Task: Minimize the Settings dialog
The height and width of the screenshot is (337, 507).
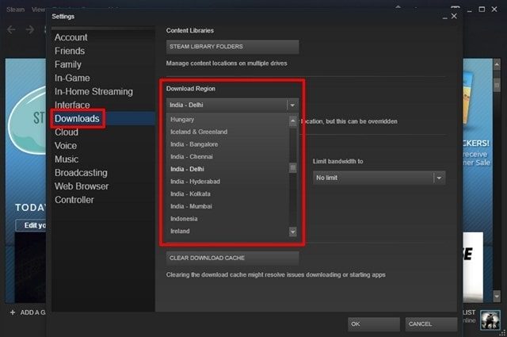Action: click(445, 17)
